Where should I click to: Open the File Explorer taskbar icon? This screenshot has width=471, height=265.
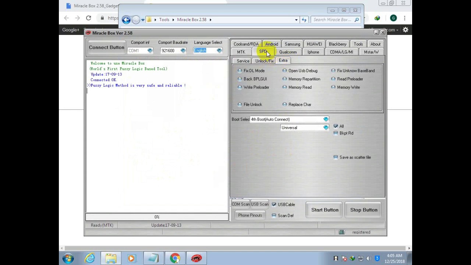(x=111, y=258)
